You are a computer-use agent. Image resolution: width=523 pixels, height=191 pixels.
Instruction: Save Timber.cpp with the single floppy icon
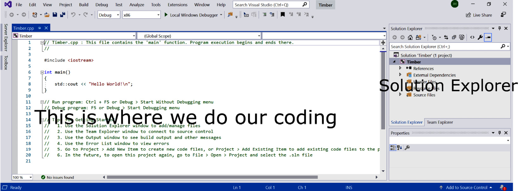[x=55, y=15]
